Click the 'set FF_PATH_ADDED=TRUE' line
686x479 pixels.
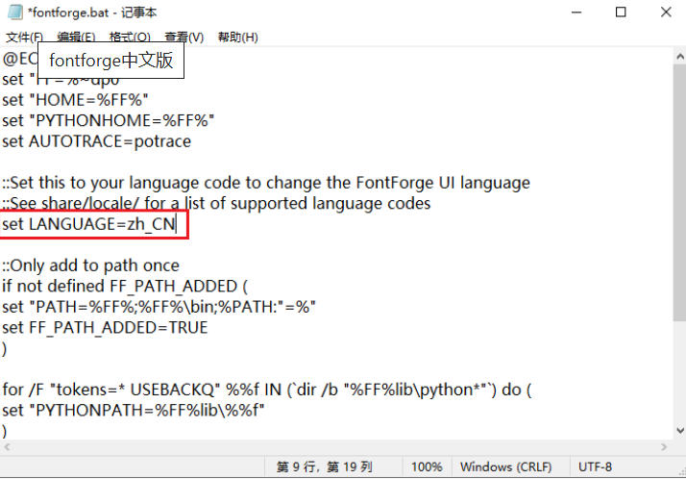(105, 327)
